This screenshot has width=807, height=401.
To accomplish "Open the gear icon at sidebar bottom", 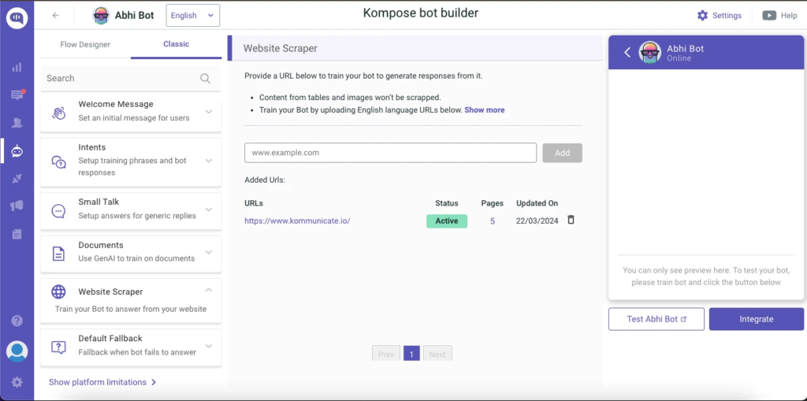I will pos(17,382).
